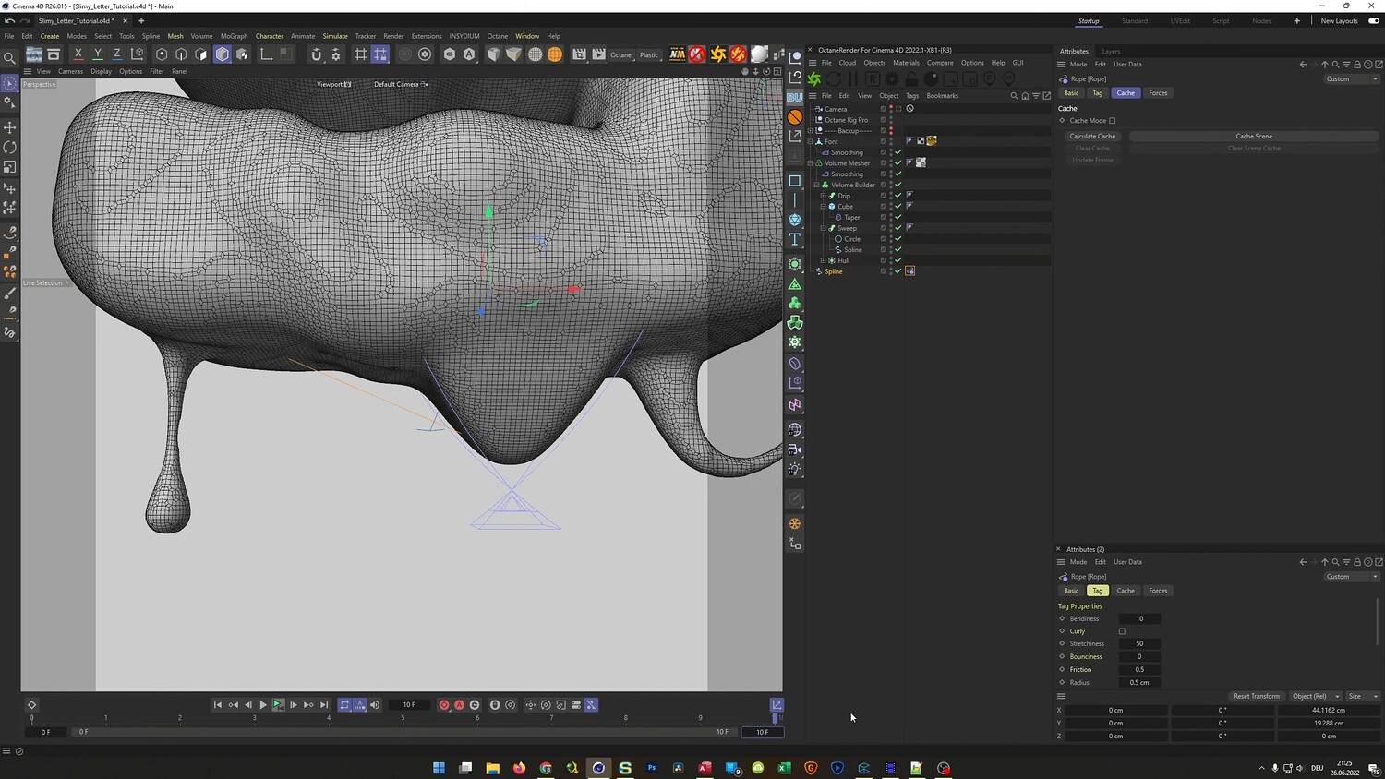This screenshot has height=779, width=1385.
Task: Play the animation forward
Action: pyautogui.click(x=263, y=705)
